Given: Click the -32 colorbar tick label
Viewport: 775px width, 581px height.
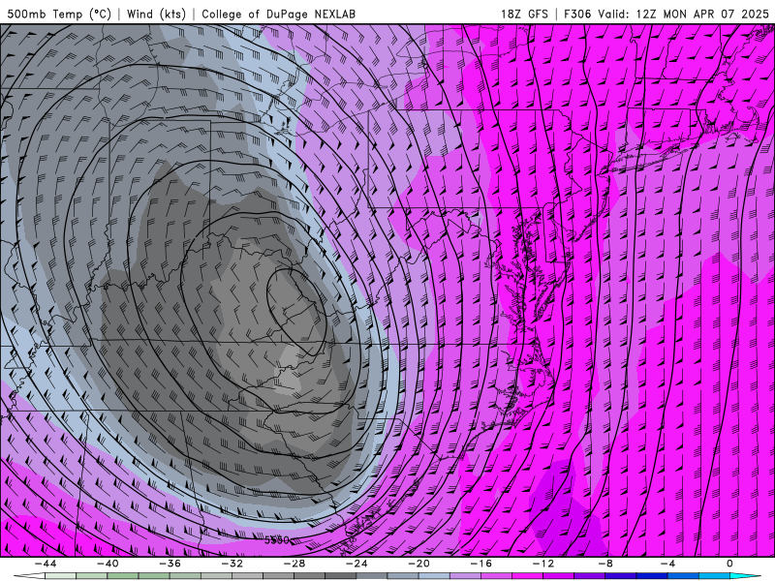Looking at the screenshot, I should [x=232, y=564].
